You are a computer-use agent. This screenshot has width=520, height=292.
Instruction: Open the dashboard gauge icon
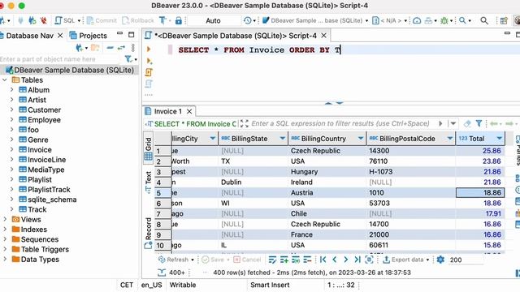pyautogui.click(x=417, y=20)
